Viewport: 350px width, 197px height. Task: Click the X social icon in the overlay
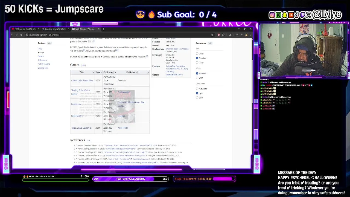(x=308, y=15)
